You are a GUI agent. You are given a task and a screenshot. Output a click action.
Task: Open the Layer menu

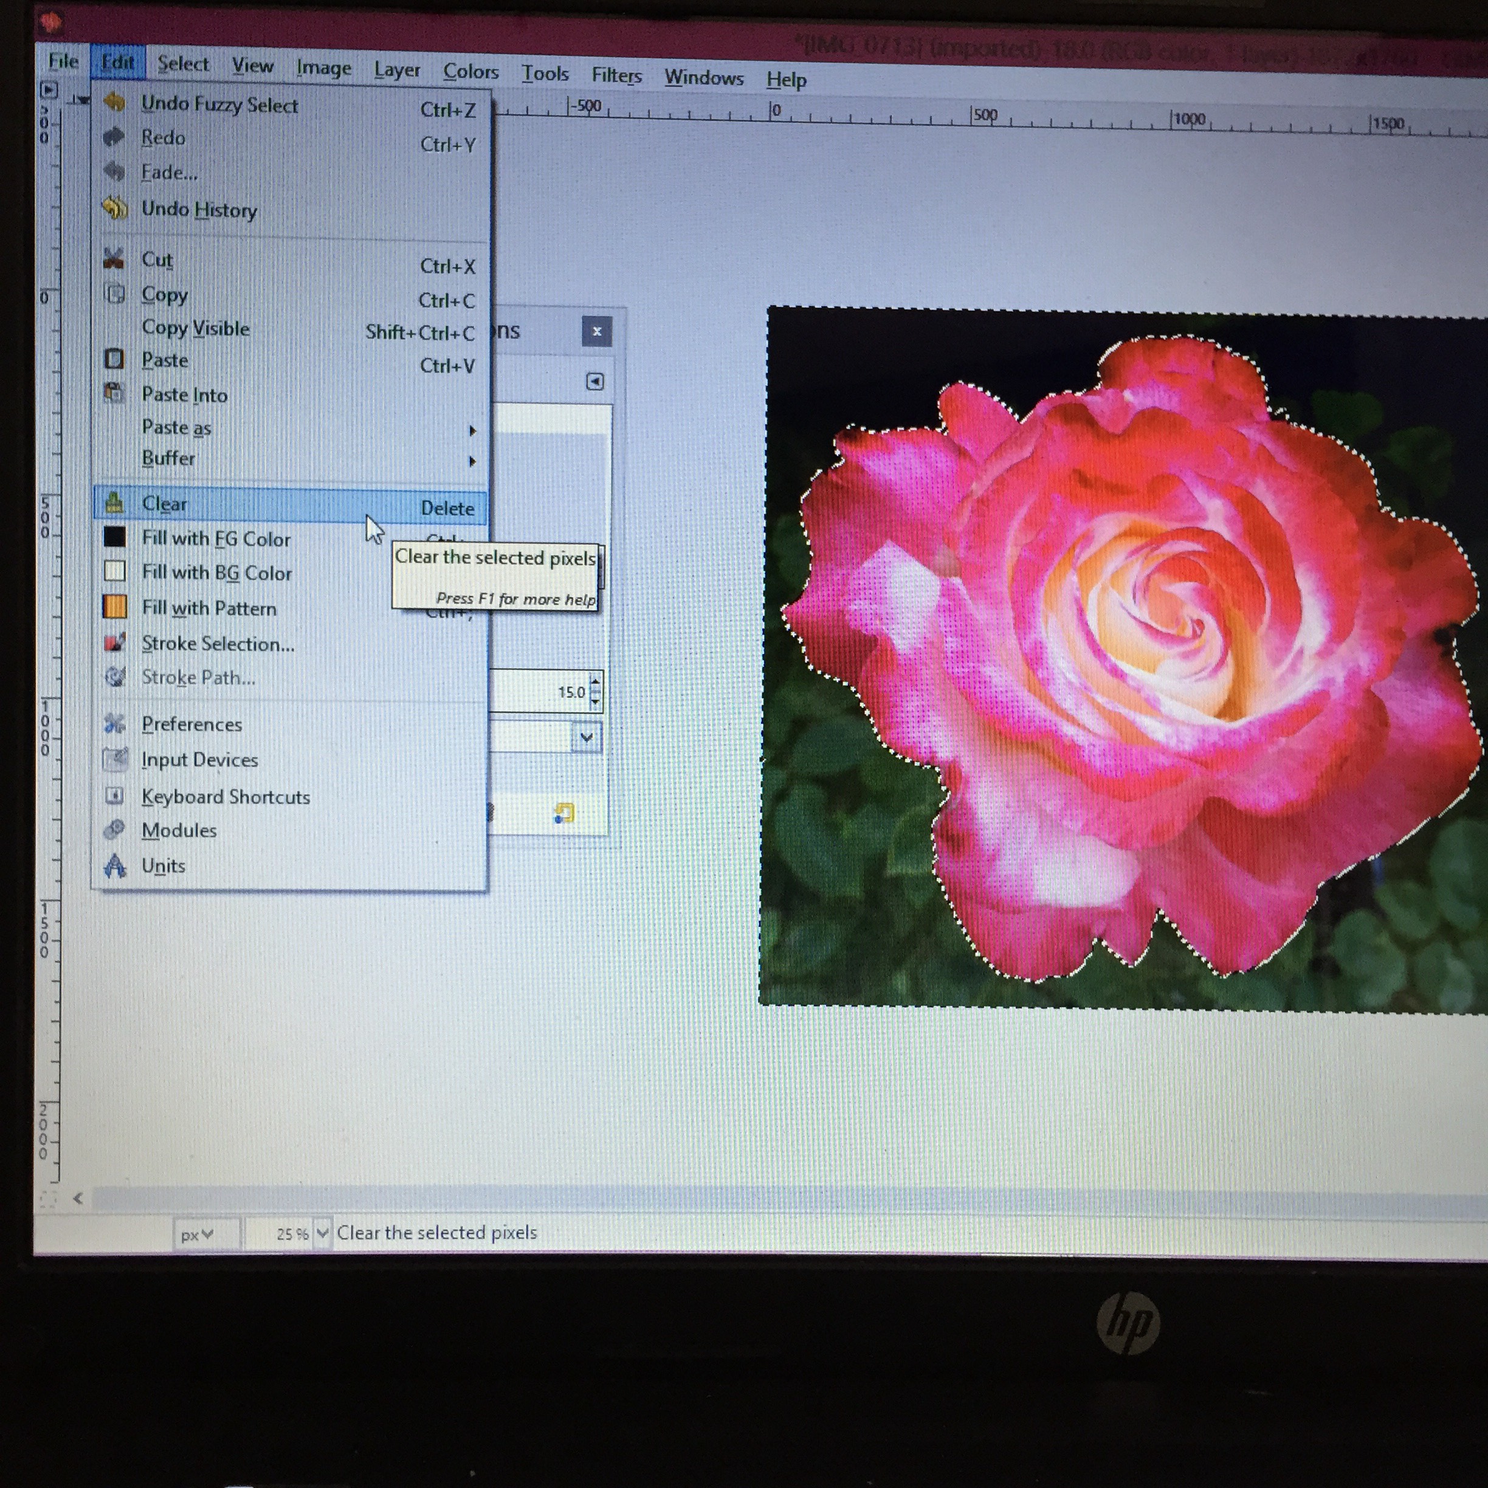point(397,70)
